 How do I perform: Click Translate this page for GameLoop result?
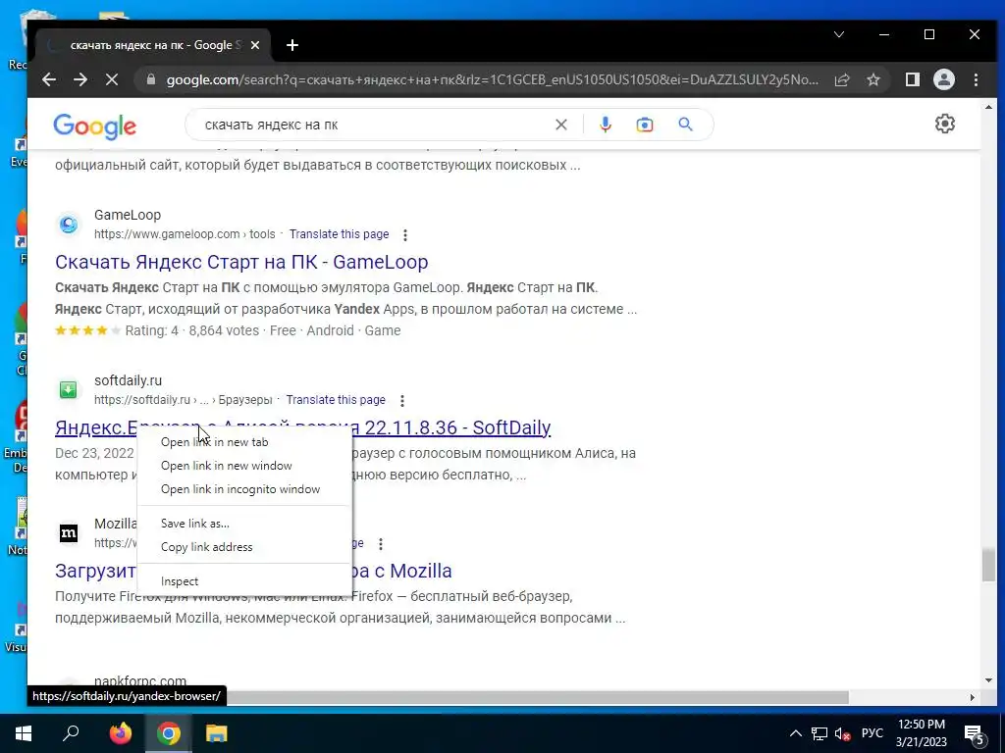coord(339,234)
